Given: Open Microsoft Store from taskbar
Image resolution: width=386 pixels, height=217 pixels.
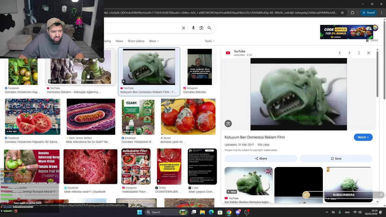Looking at the screenshot, I should click(220, 212).
